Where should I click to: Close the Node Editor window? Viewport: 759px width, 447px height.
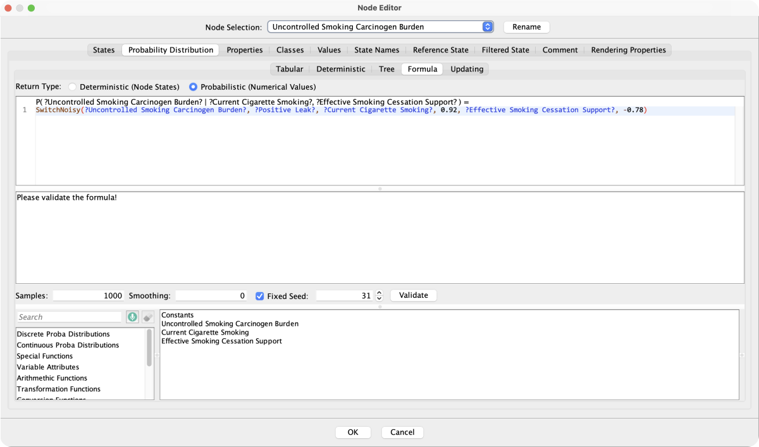click(x=9, y=8)
